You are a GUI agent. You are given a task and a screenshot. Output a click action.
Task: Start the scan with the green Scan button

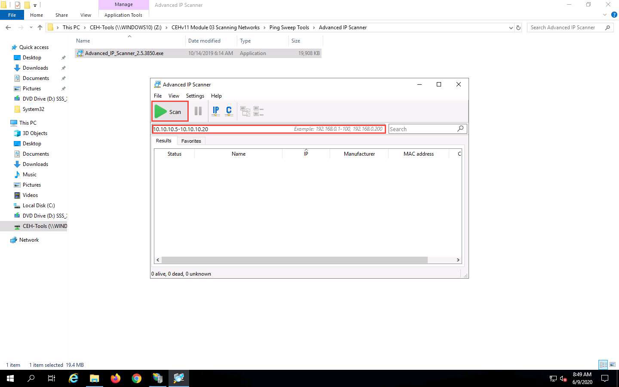coord(170,111)
